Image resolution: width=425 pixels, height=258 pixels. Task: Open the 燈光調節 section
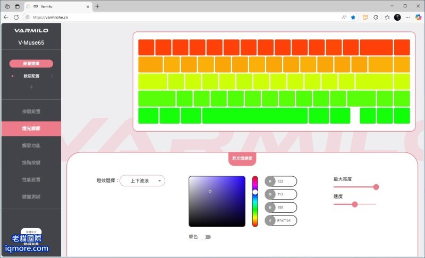pyautogui.click(x=31, y=128)
